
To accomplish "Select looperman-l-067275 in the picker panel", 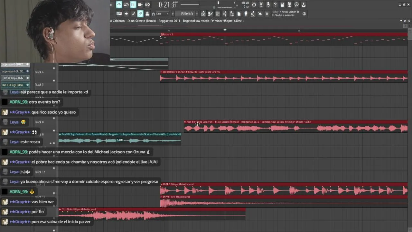I will [x=15, y=71].
